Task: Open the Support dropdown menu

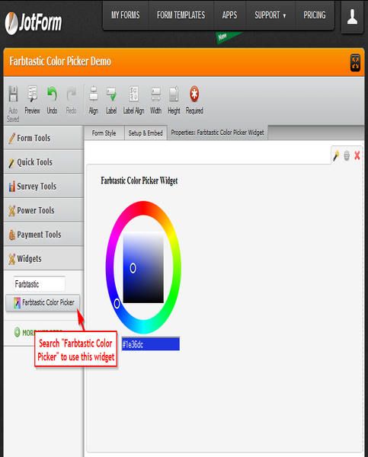Action: 270,15
